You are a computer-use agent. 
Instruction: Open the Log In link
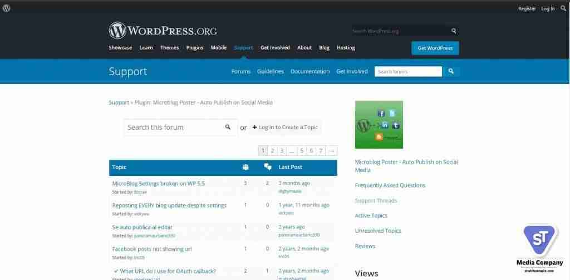(548, 9)
